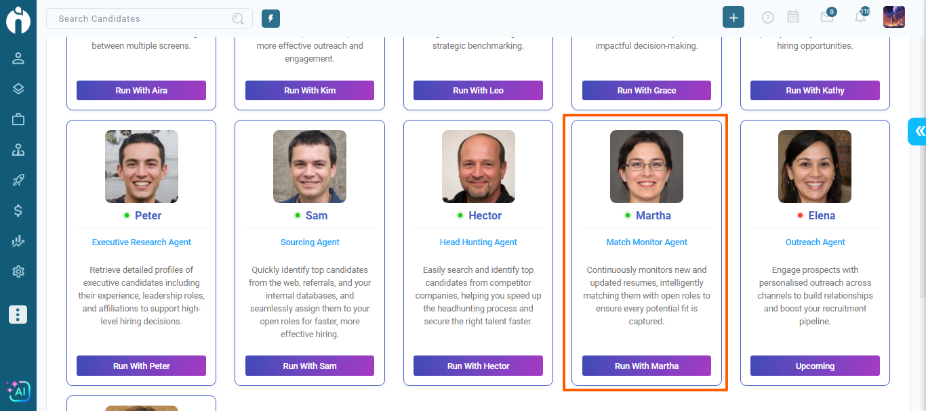This screenshot has height=411, width=926.
Task: Open the settings gear in sidebar
Action: [x=18, y=272]
